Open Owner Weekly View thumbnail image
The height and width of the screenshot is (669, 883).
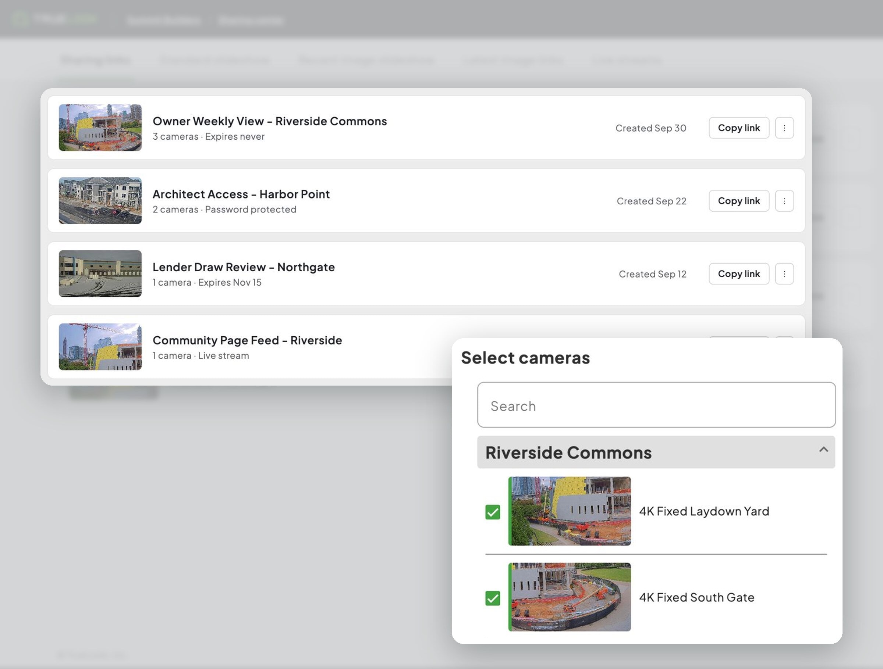(x=100, y=128)
